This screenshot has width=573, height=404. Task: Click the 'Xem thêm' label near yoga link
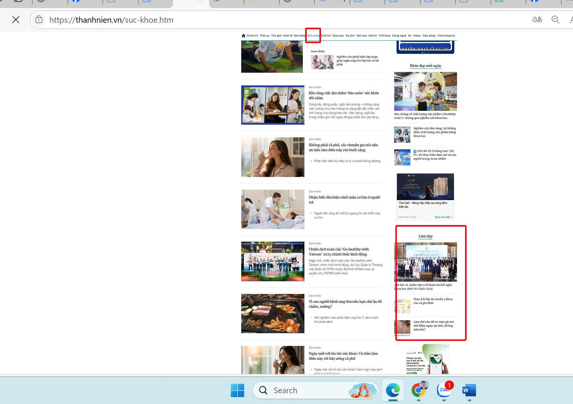tap(318, 51)
